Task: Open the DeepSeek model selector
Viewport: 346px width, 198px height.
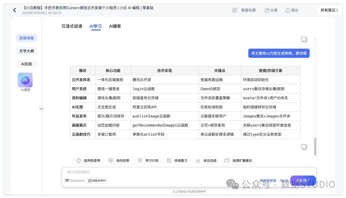Action: tap(75, 181)
